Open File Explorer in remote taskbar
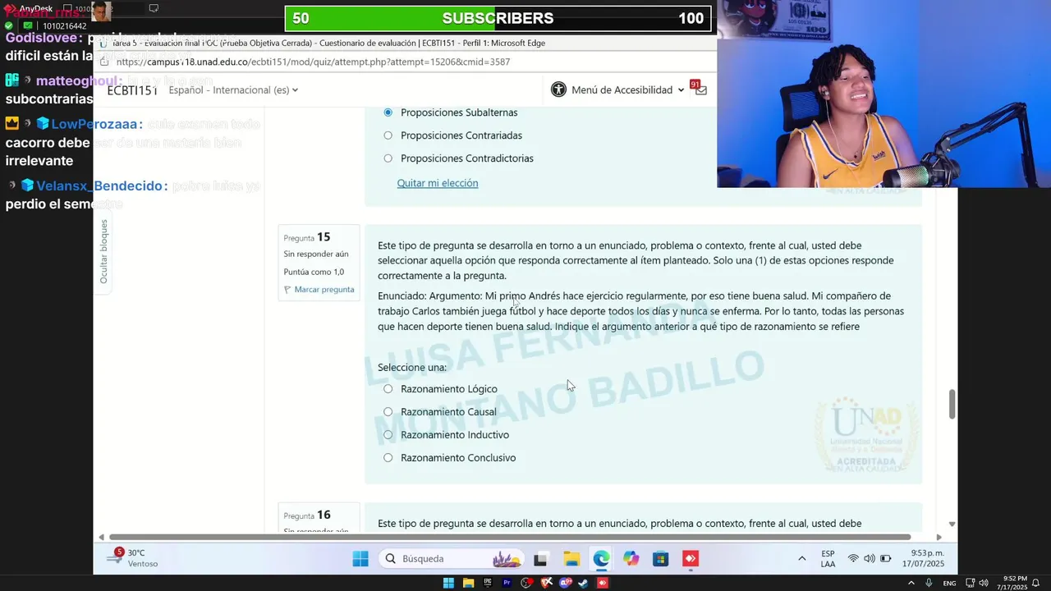The width and height of the screenshot is (1051, 591). (x=571, y=559)
